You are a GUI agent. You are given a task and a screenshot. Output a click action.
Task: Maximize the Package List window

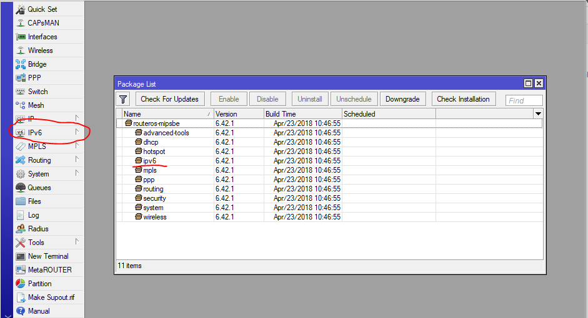(528, 84)
